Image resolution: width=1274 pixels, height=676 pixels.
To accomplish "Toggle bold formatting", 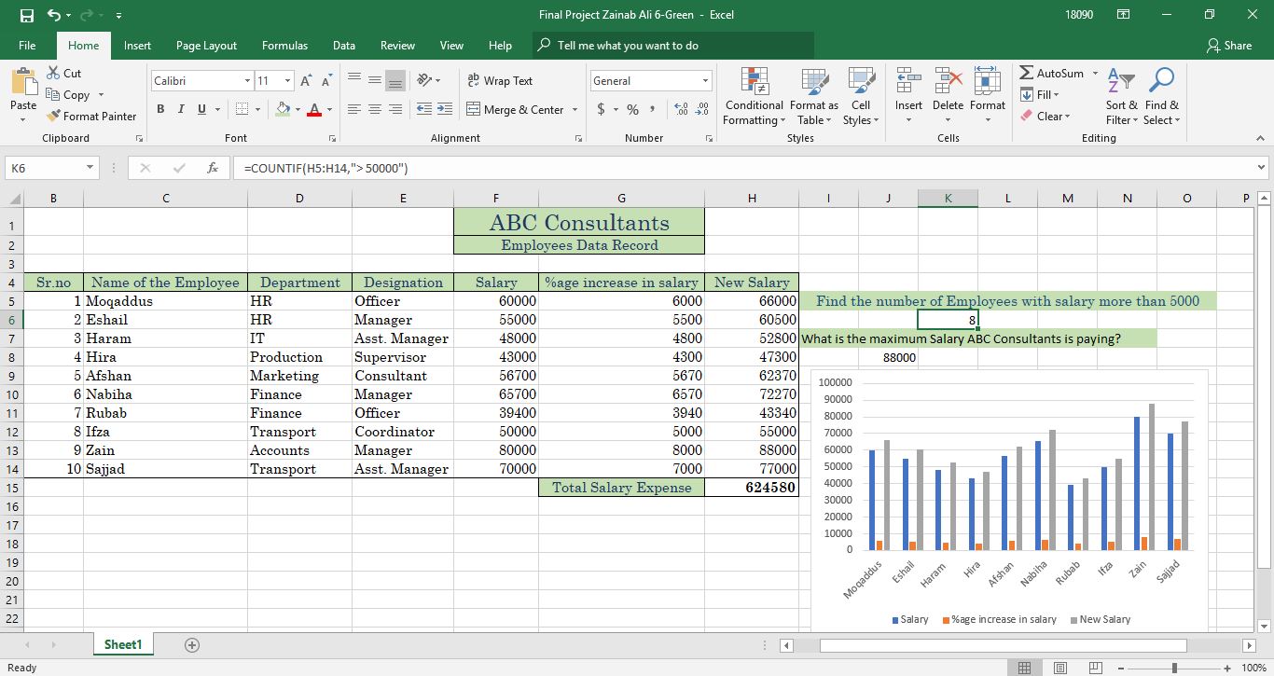I will coord(159,109).
